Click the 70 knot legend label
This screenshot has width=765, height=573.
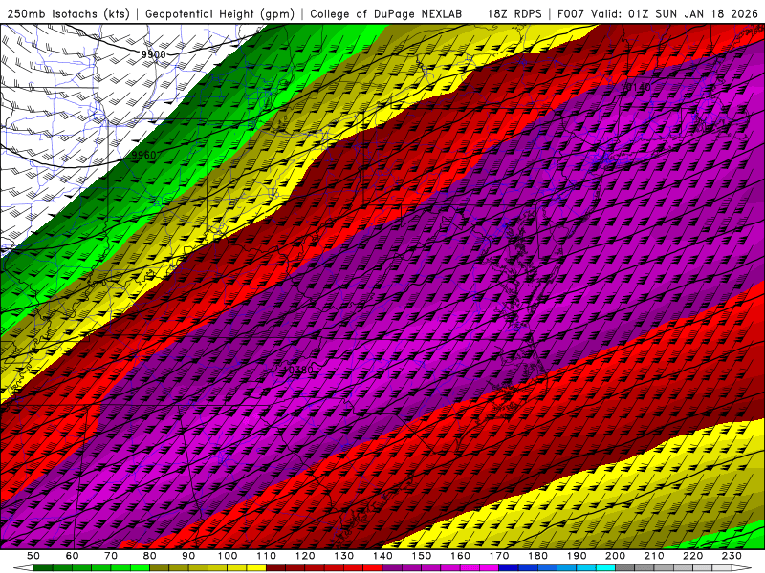click(111, 556)
